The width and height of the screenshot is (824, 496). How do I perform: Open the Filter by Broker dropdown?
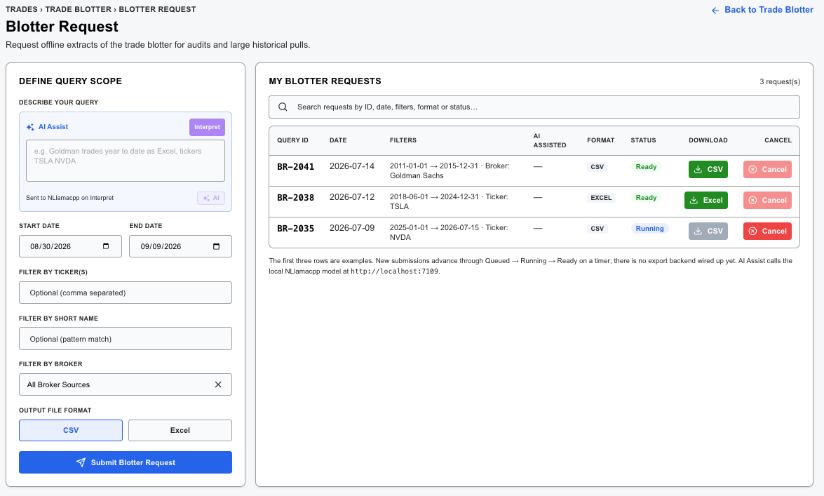tap(125, 384)
